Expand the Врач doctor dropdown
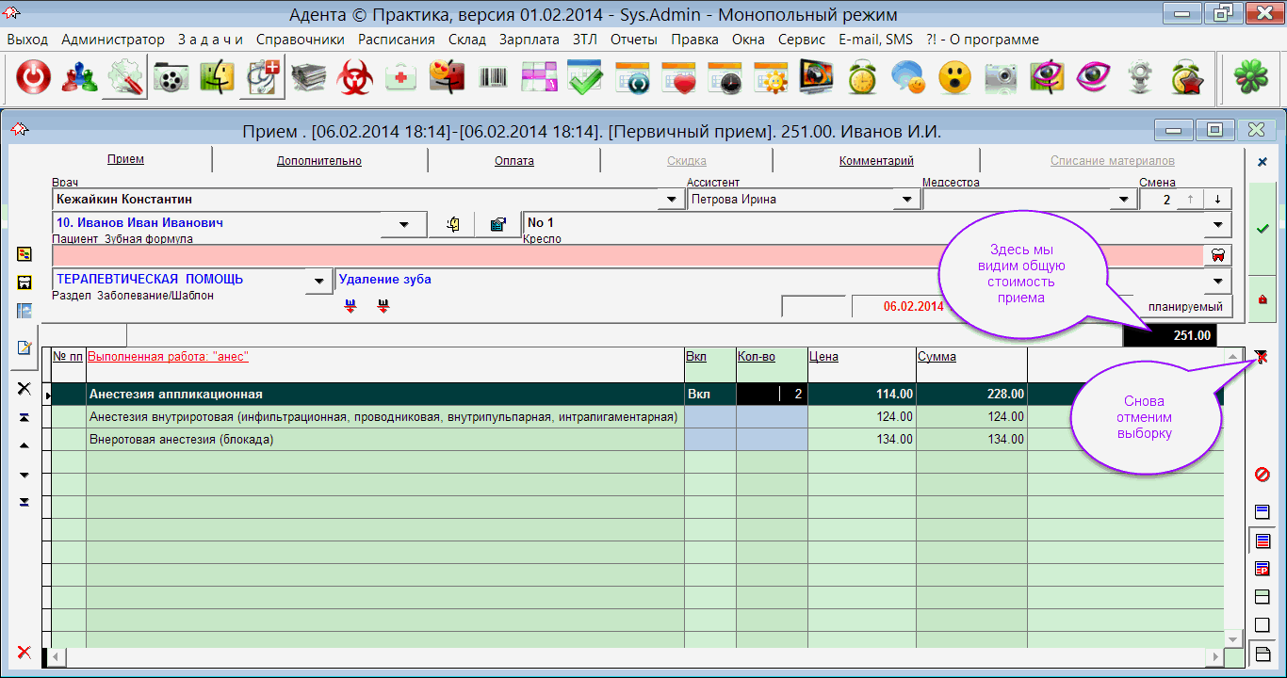1287x678 pixels. pos(671,200)
